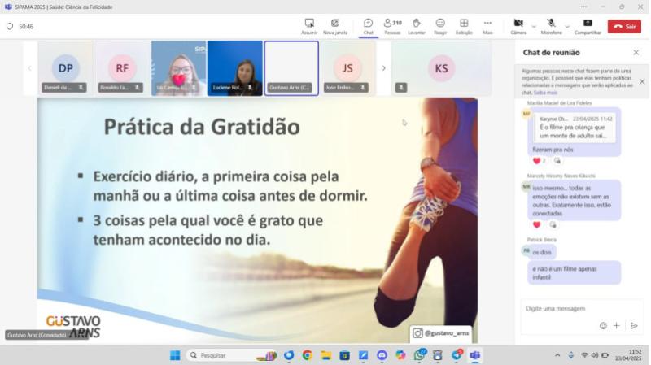Open Discord from taskbar

[382, 355]
